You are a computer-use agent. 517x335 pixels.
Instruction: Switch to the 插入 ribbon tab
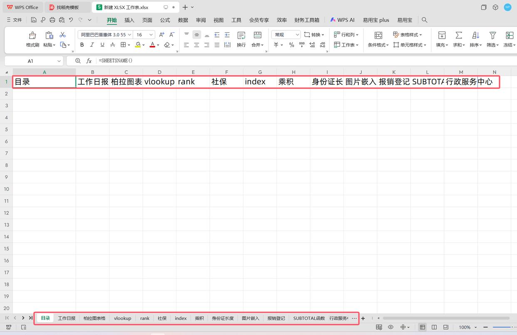[x=129, y=20]
